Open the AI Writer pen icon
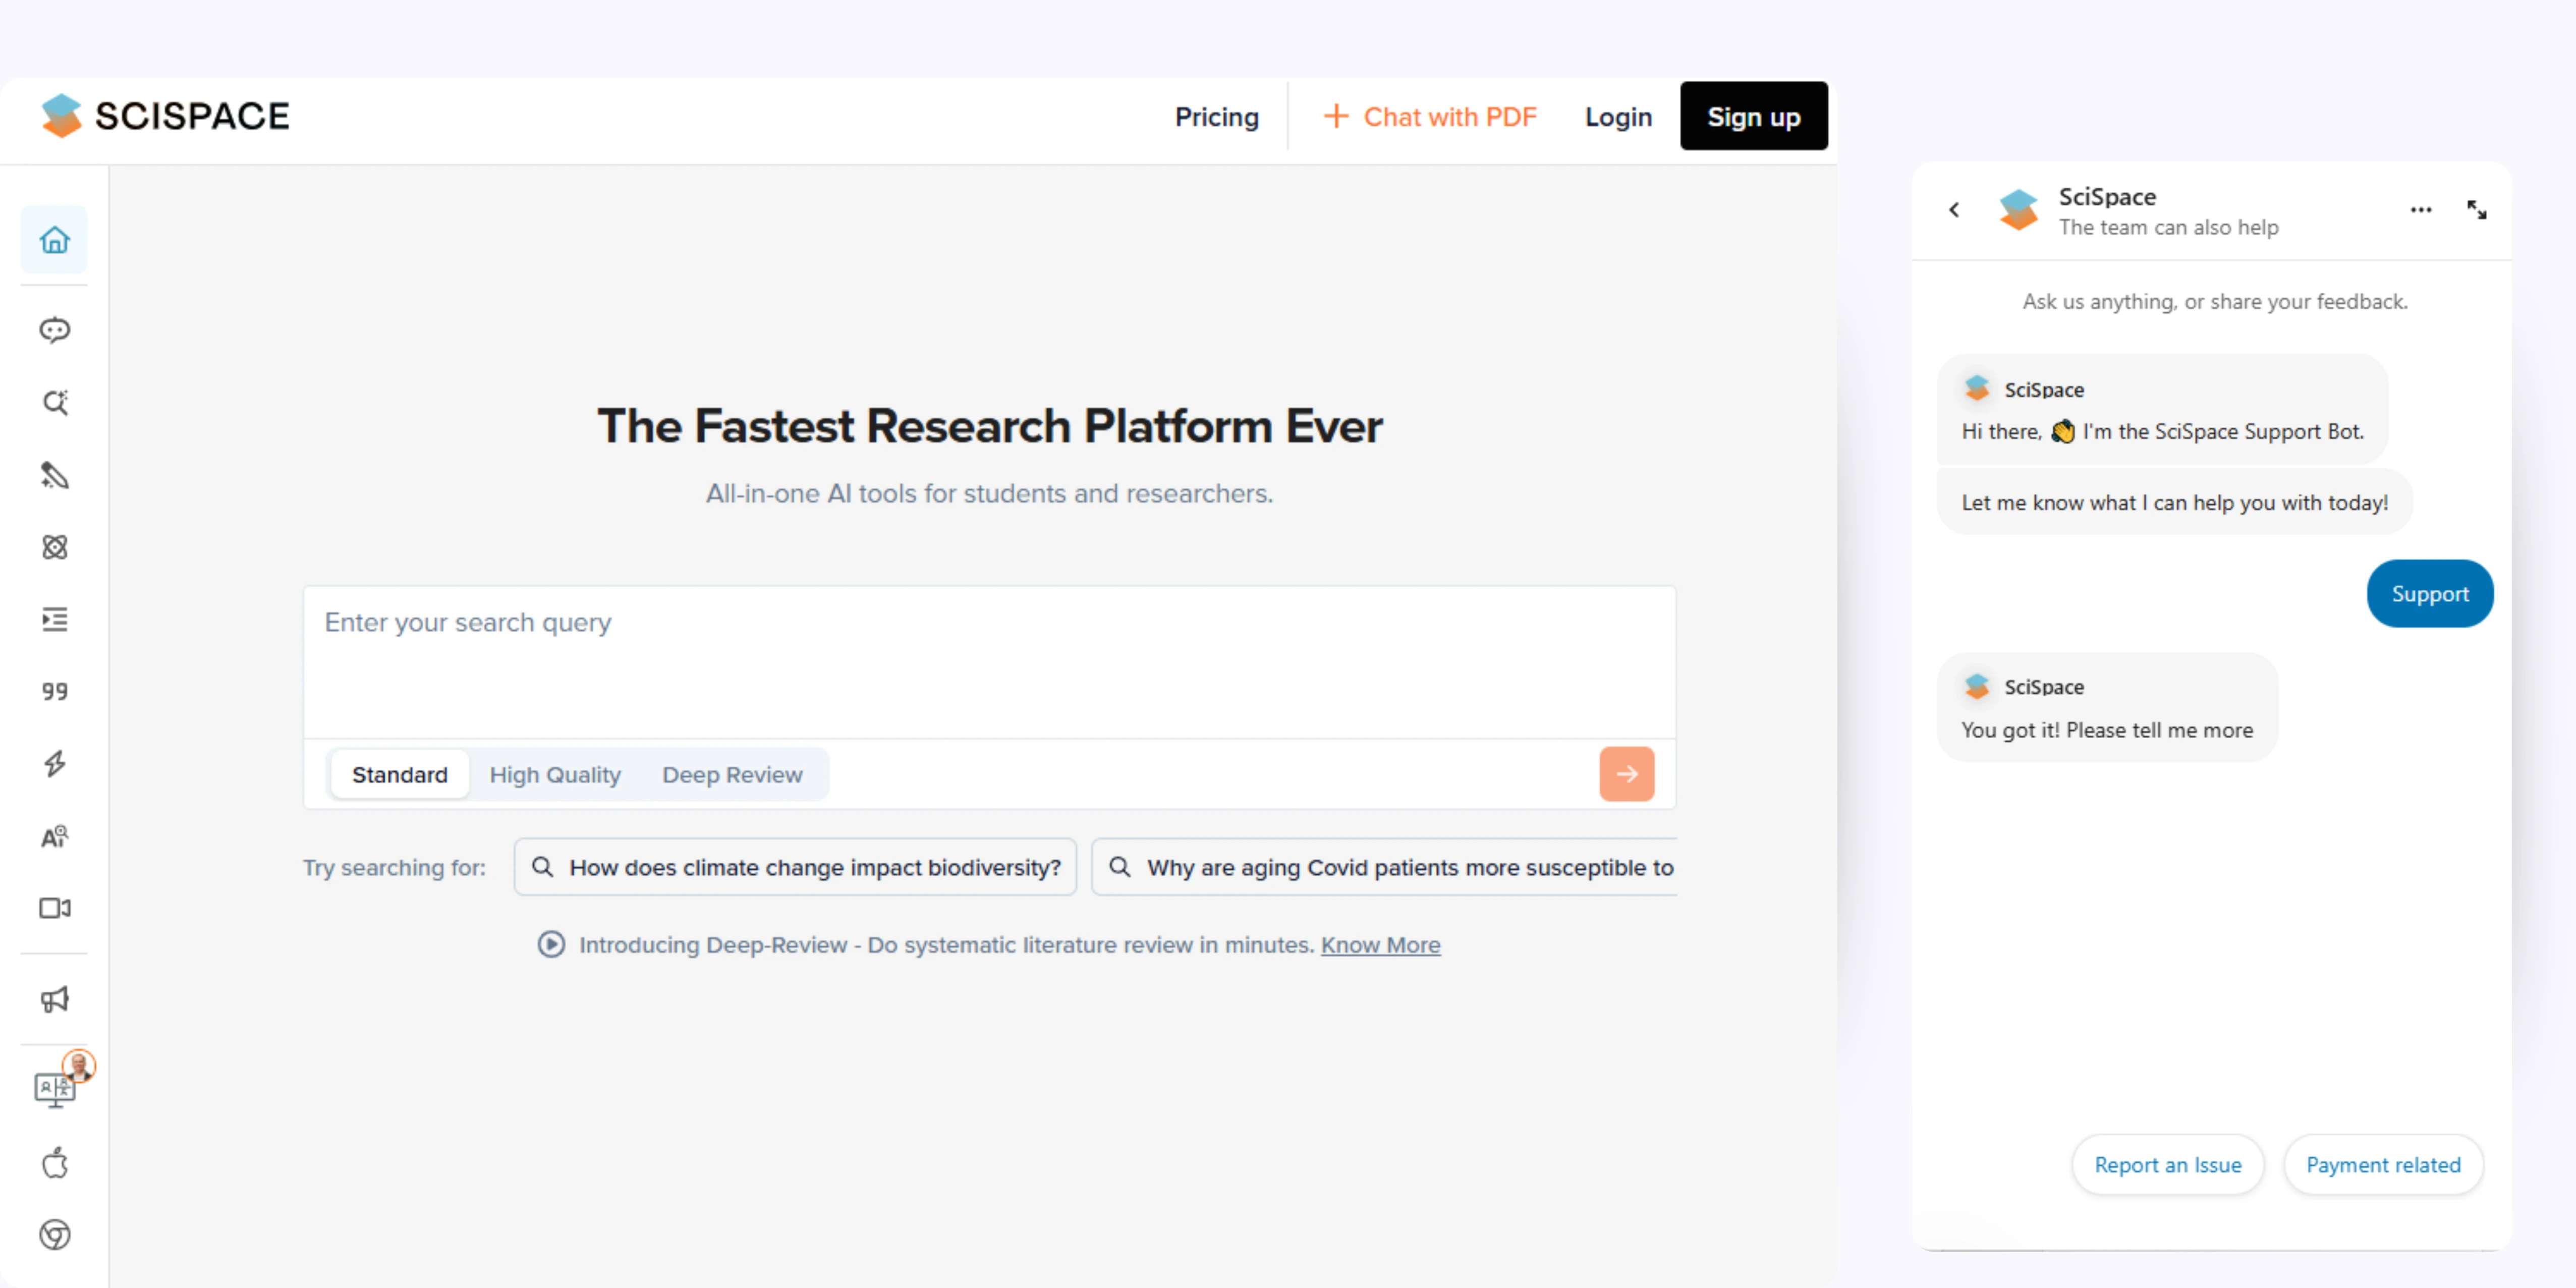 [55, 476]
